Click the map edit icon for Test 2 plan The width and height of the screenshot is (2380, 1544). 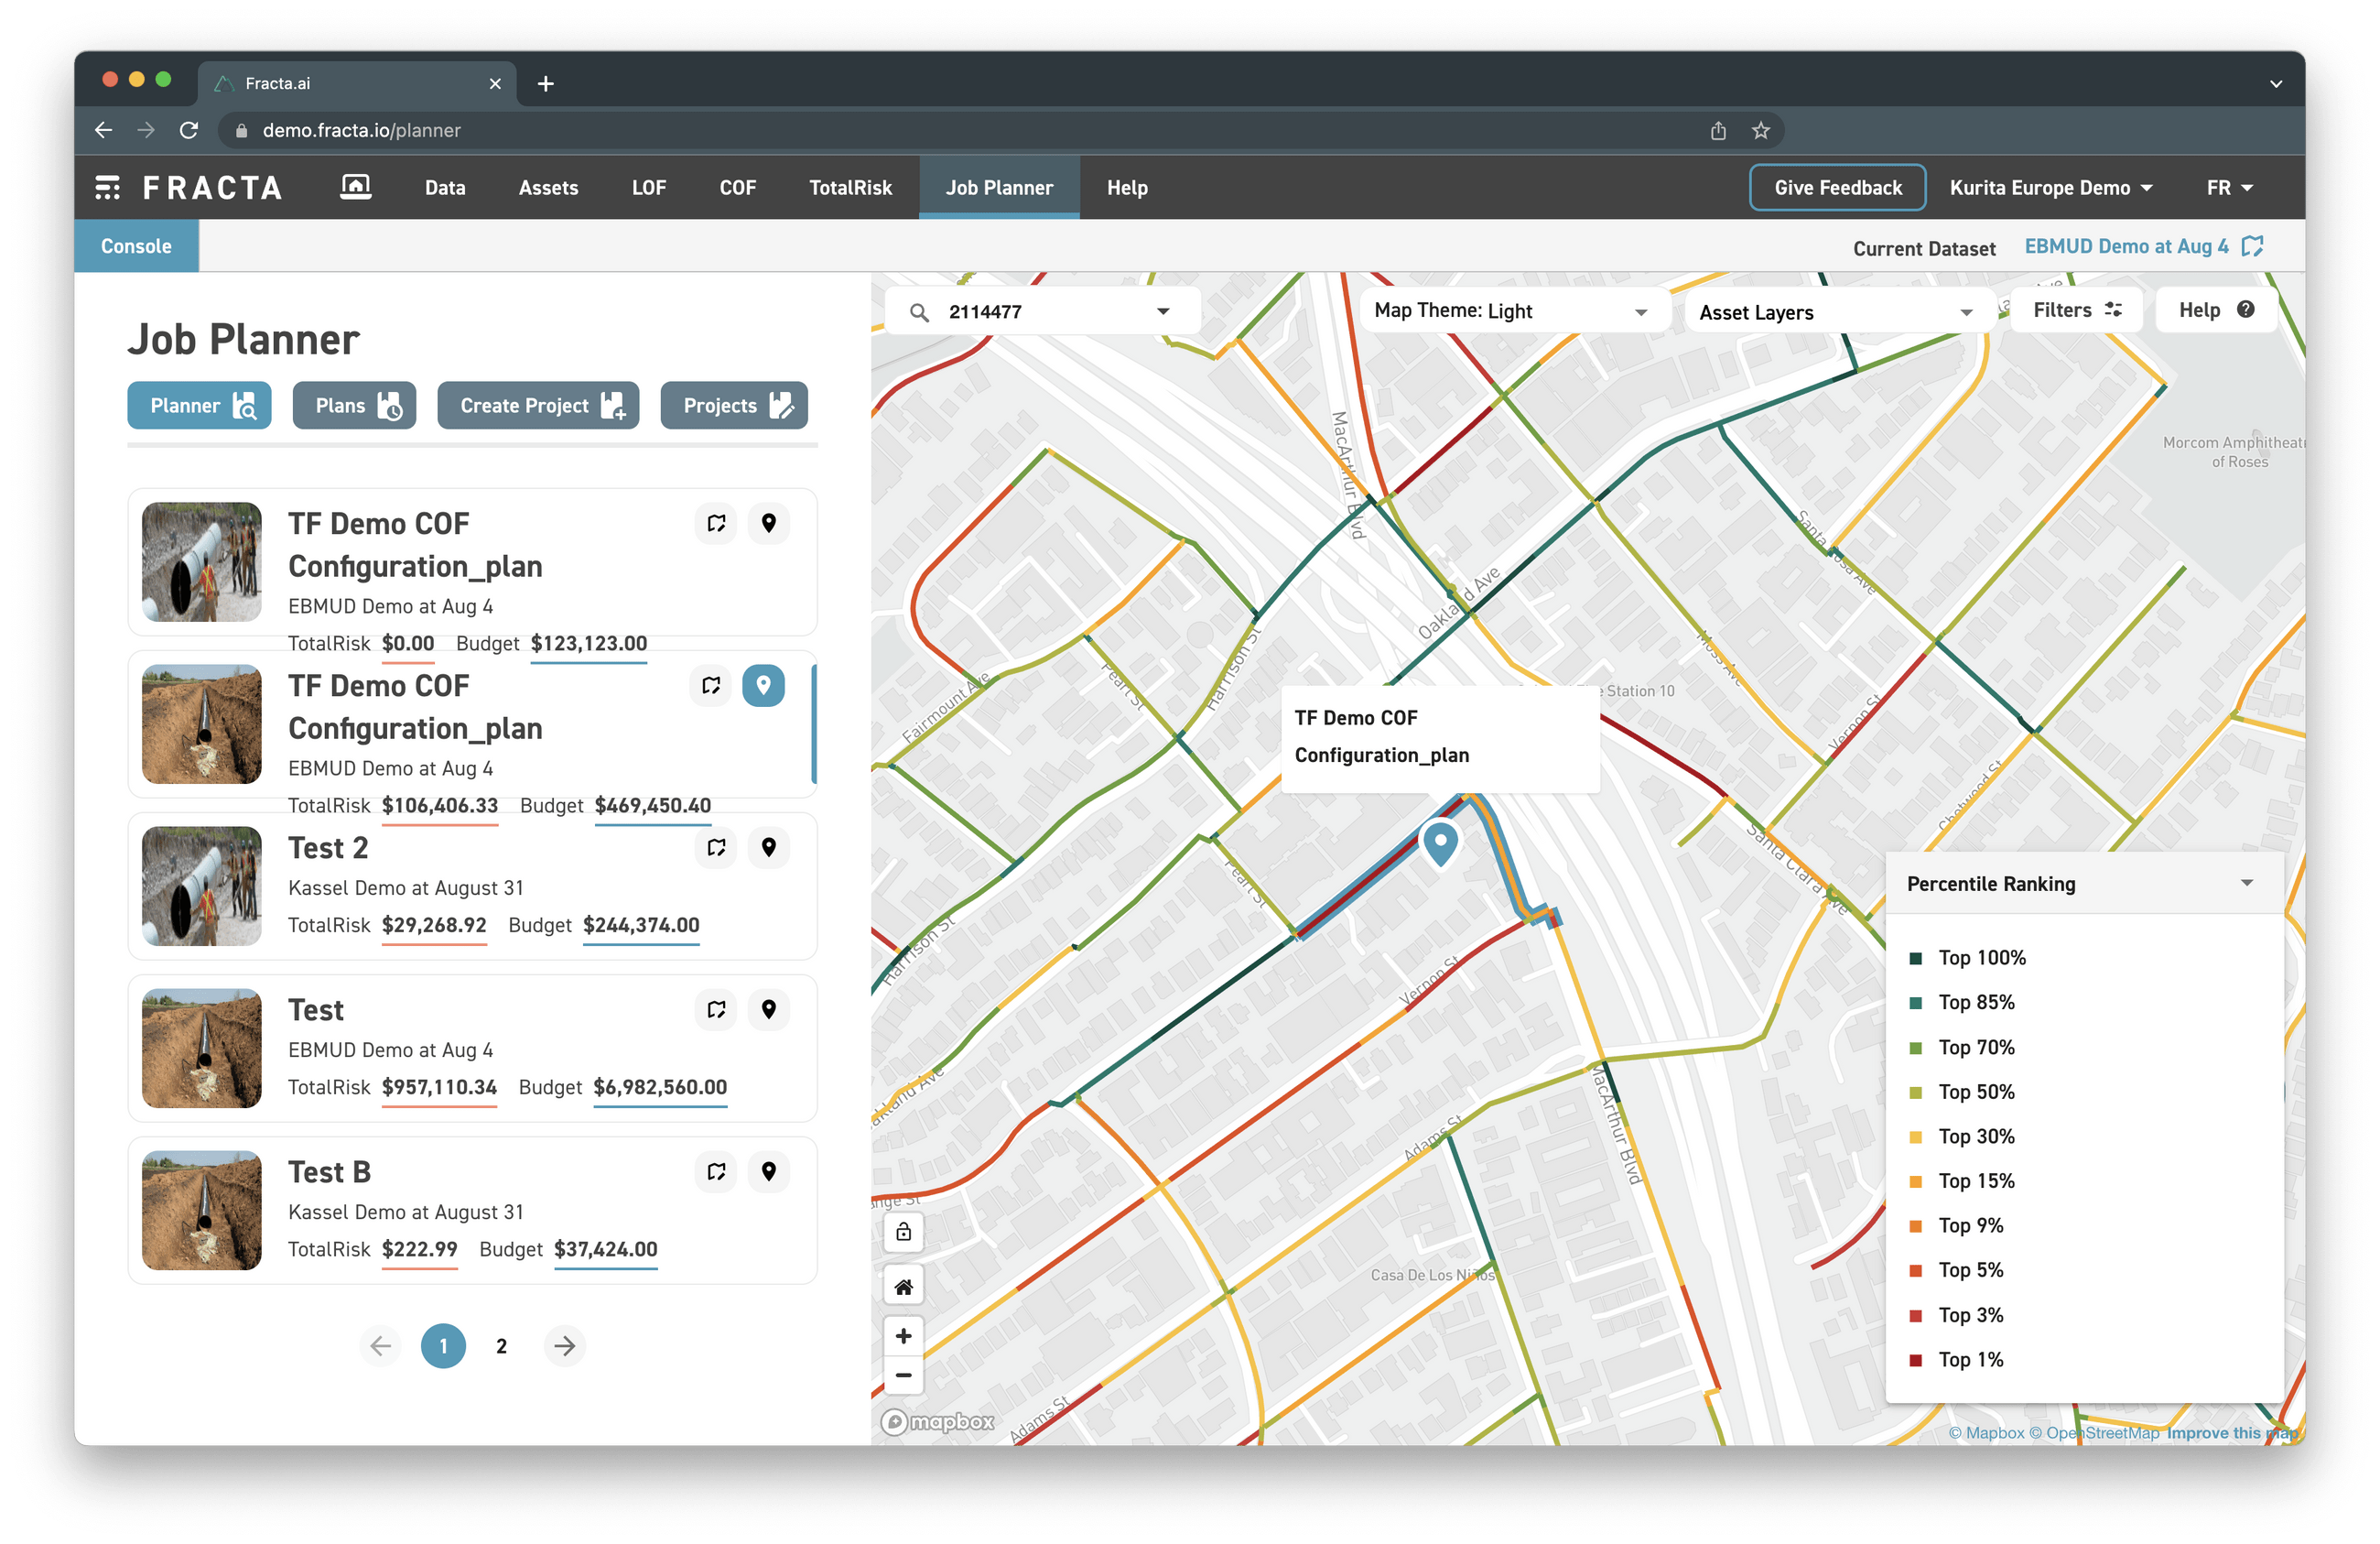click(716, 847)
